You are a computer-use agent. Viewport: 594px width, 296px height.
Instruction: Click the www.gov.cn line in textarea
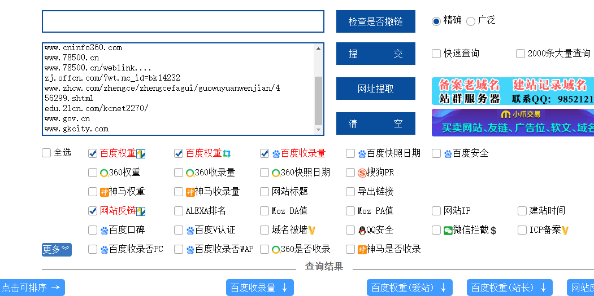click(x=67, y=119)
